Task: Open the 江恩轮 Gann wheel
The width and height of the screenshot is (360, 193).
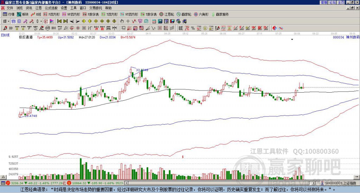Action: pos(167,14)
